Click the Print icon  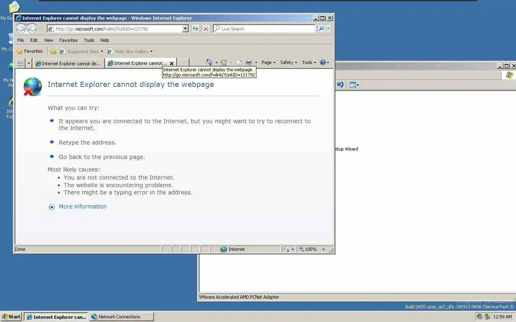coord(249,62)
